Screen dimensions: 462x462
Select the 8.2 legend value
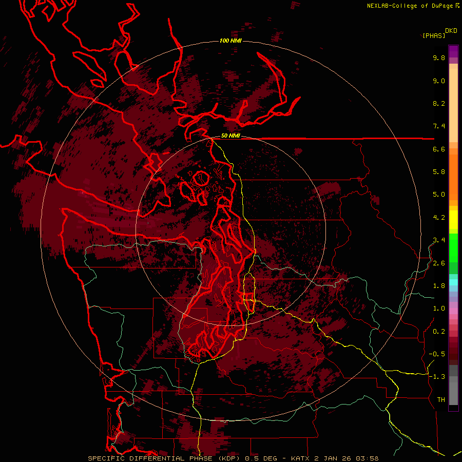(439, 103)
